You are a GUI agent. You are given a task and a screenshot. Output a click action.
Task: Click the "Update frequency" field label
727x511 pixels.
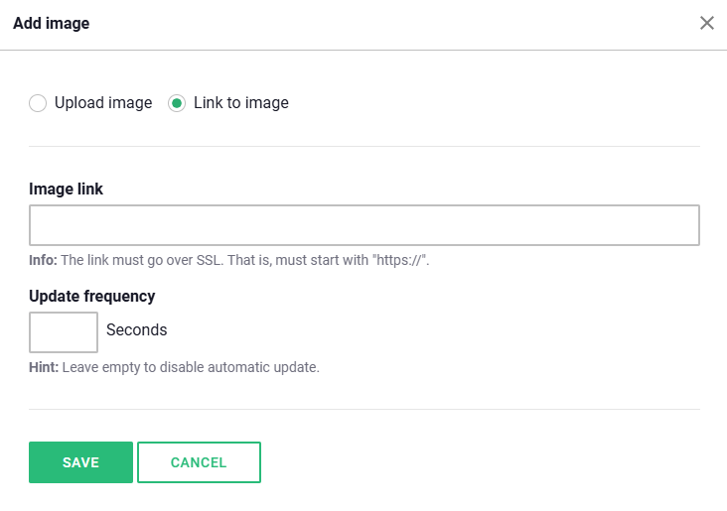click(92, 296)
